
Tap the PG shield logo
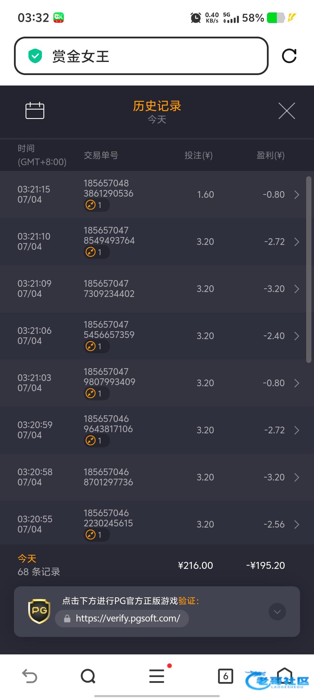(x=39, y=611)
